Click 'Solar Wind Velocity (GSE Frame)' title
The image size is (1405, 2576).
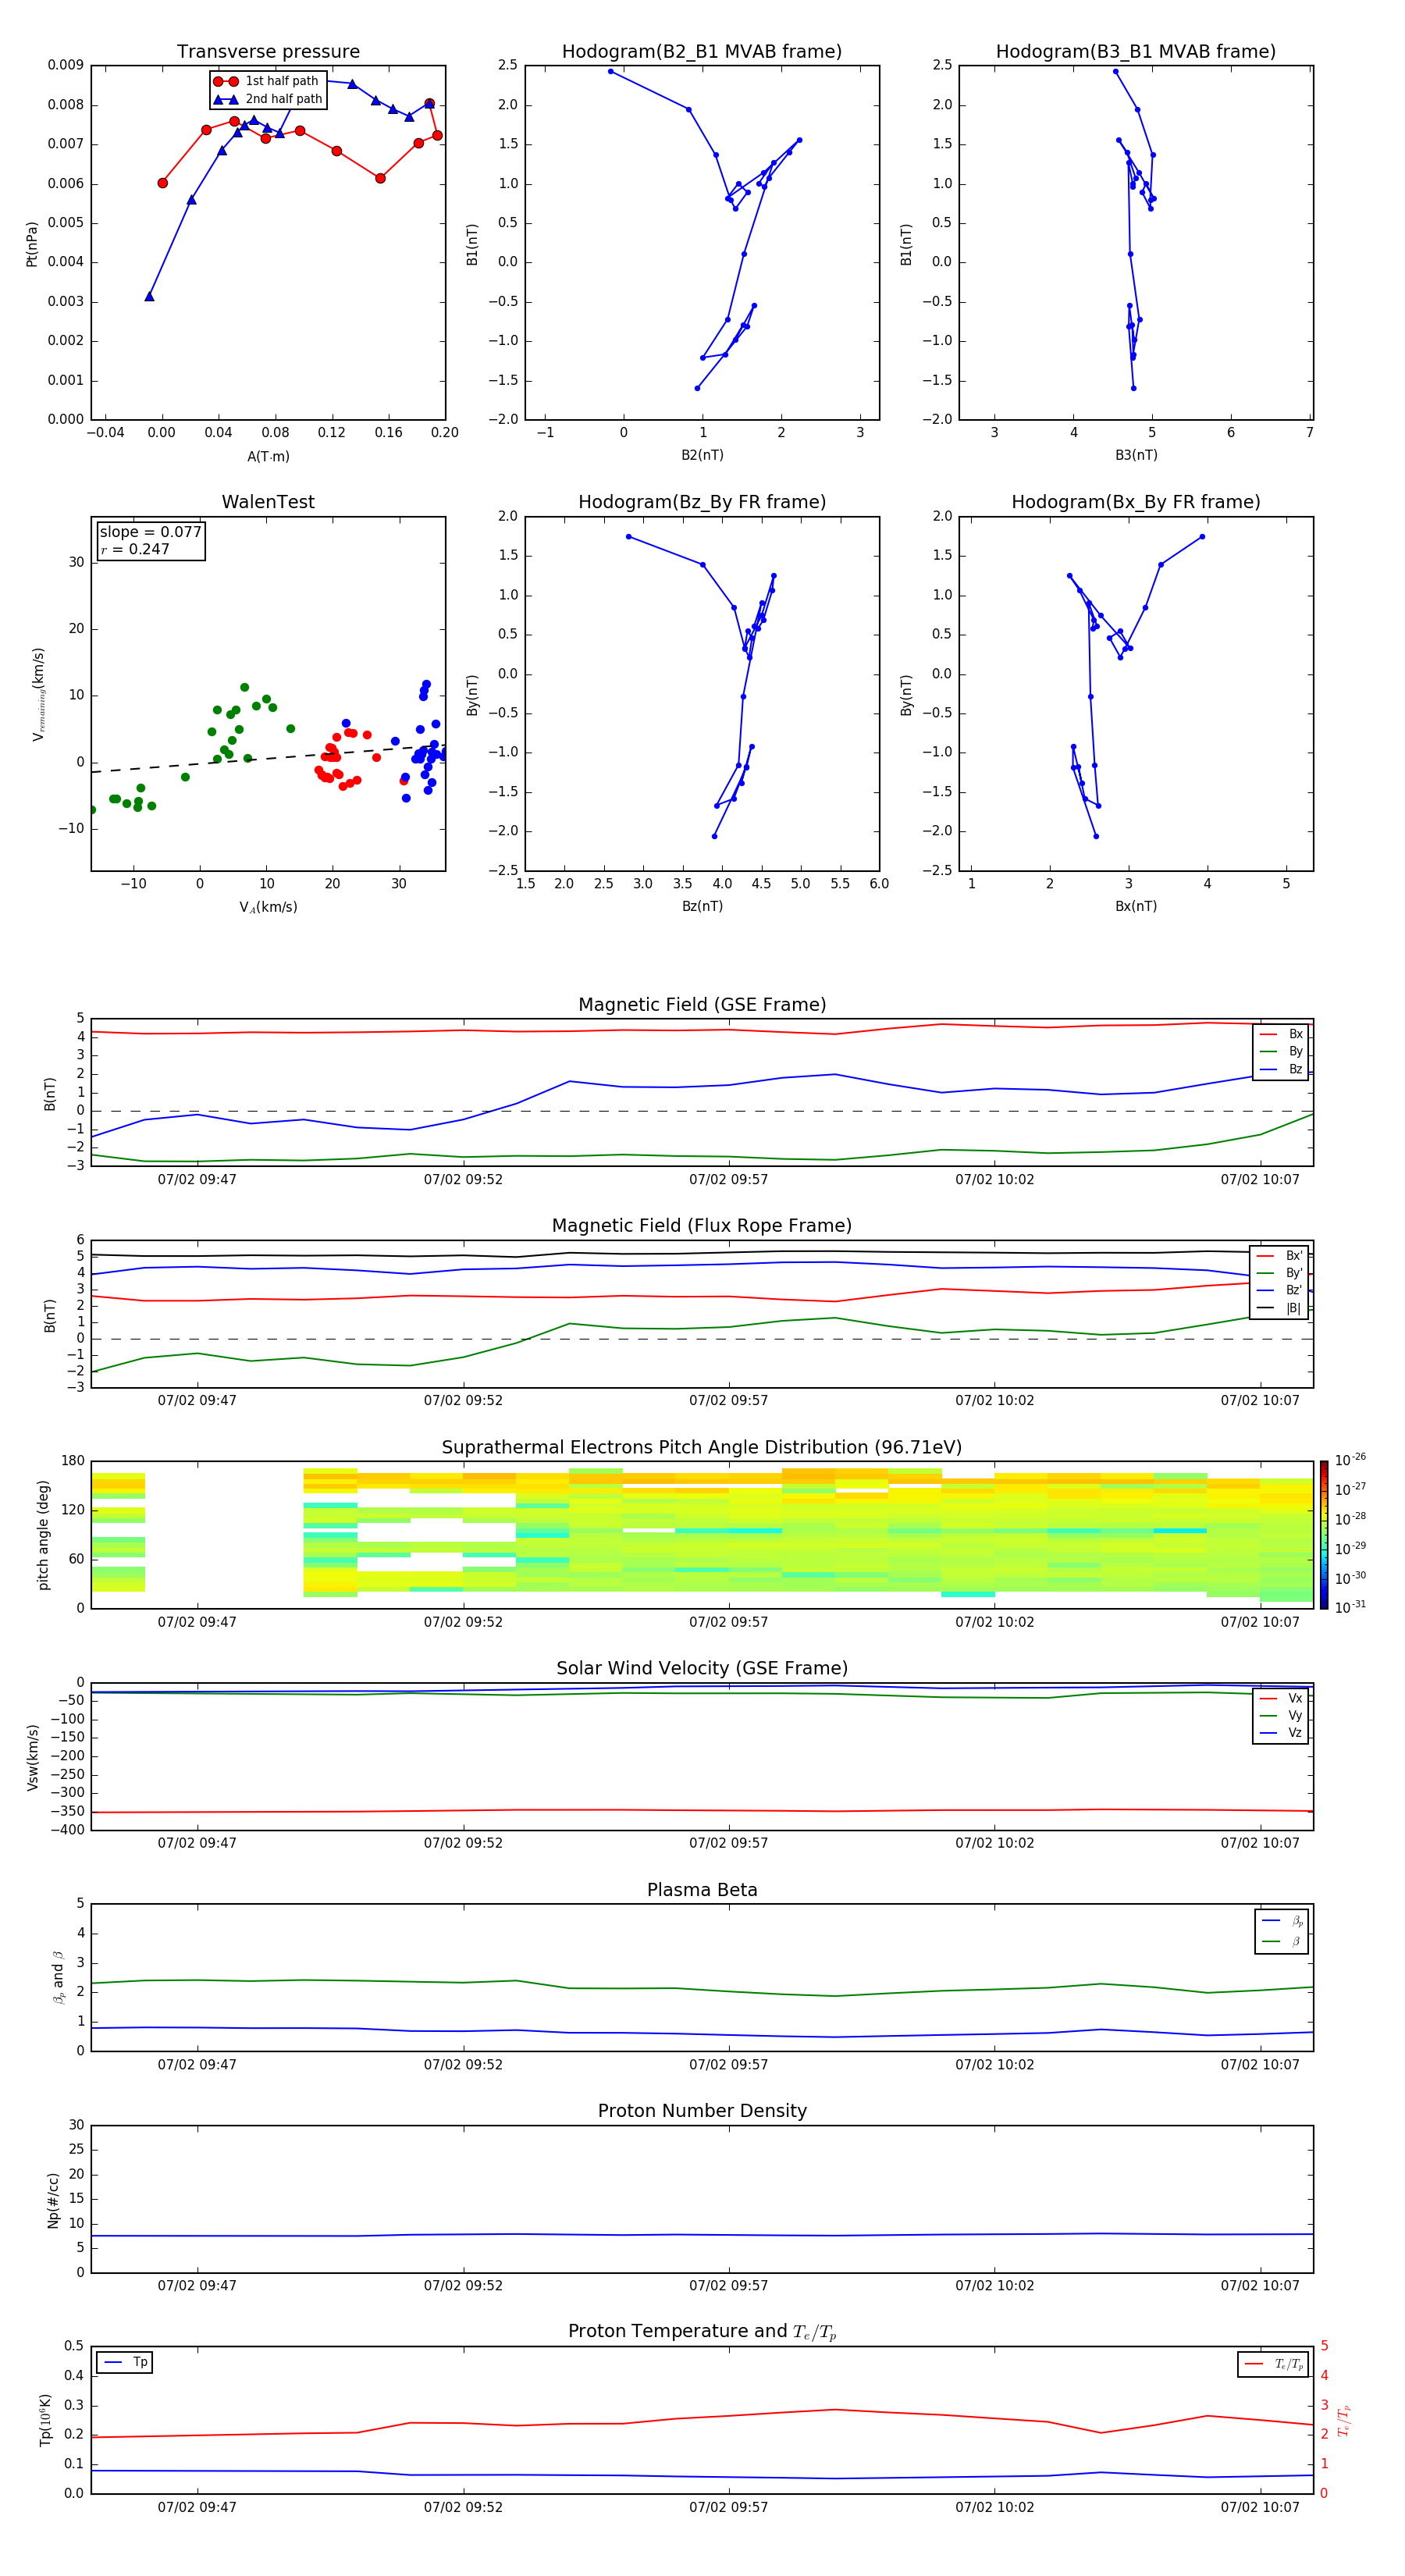(702, 1669)
